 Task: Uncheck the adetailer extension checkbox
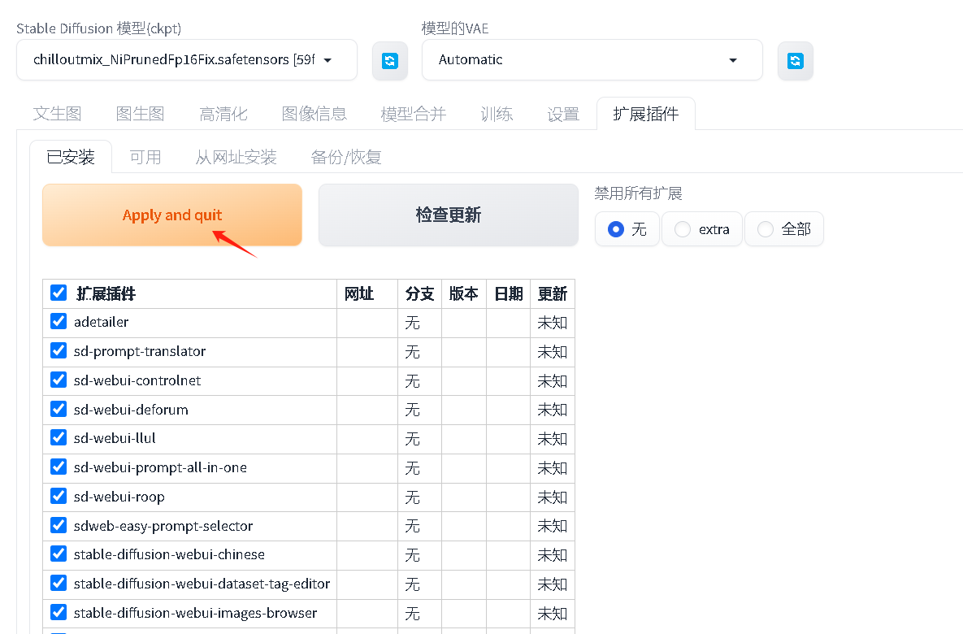(59, 321)
